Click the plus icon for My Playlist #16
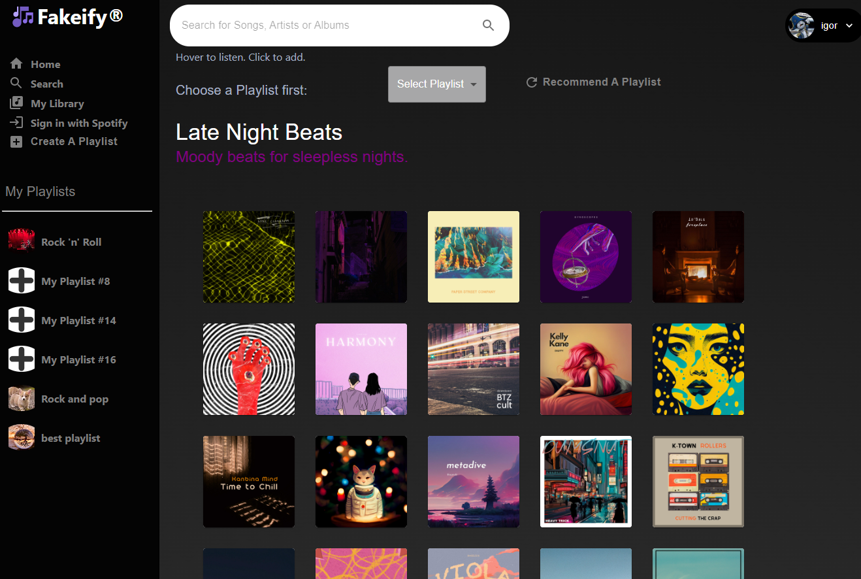This screenshot has width=861, height=579. coord(22,359)
